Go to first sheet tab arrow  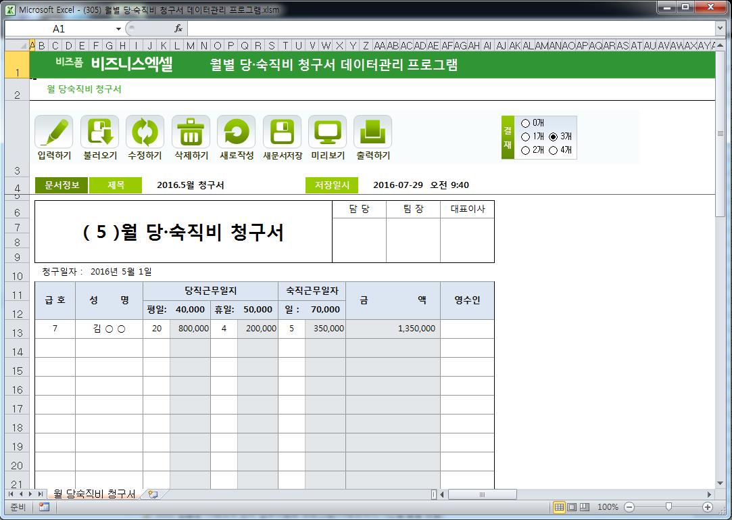(x=11, y=494)
